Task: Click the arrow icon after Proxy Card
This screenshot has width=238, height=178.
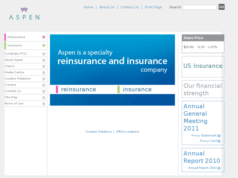Action: click(x=219, y=141)
